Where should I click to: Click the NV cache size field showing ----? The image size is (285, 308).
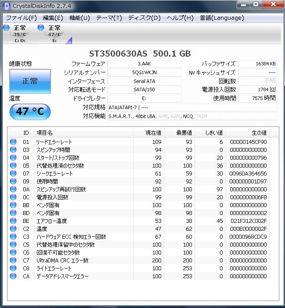tap(257, 72)
